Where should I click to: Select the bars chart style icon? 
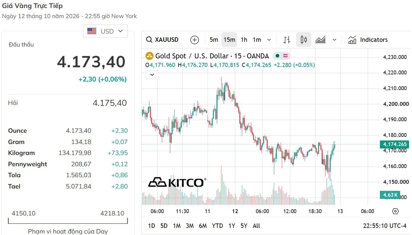[287, 40]
